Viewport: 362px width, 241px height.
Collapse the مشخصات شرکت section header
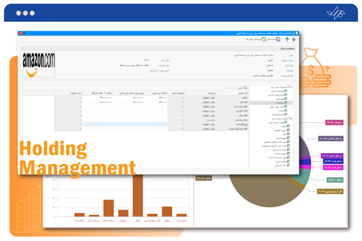pyautogui.click(x=23, y=48)
